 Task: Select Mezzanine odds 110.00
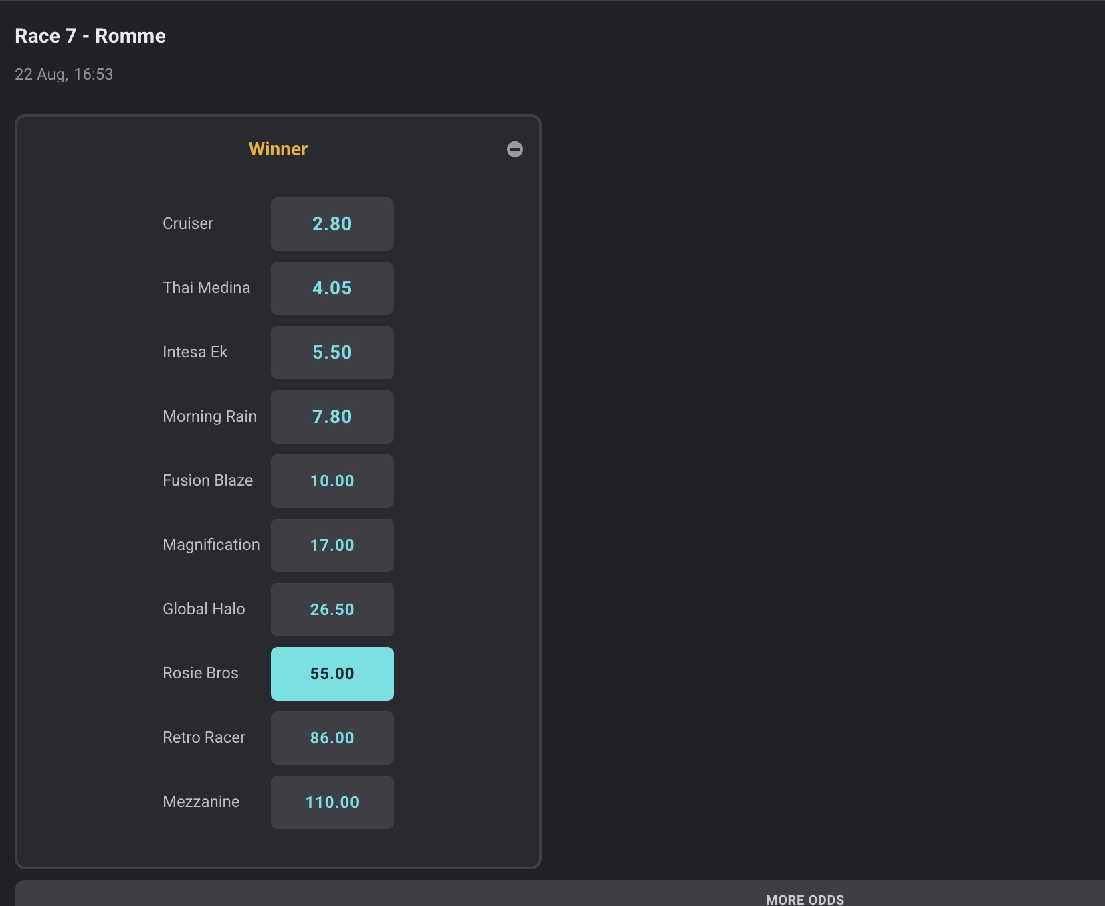(332, 802)
